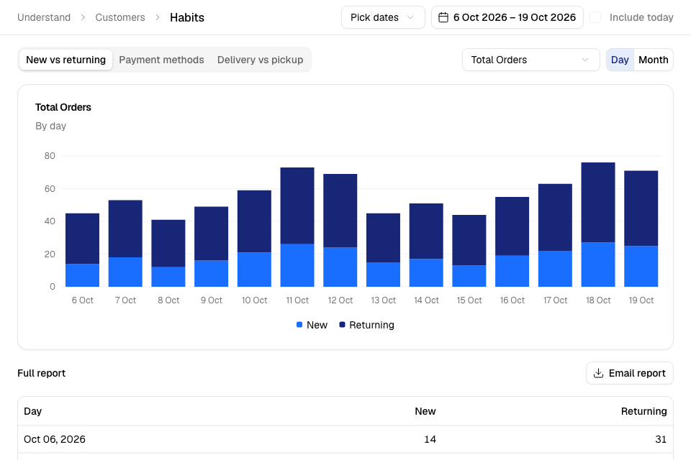Click the 17 Oct axis label

(x=555, y=300)
